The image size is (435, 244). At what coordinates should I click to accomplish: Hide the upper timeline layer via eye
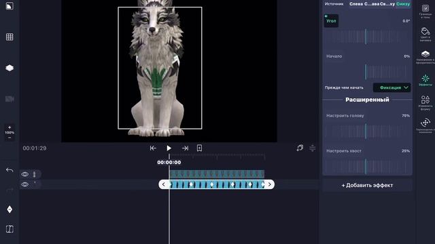pos(25,174)
